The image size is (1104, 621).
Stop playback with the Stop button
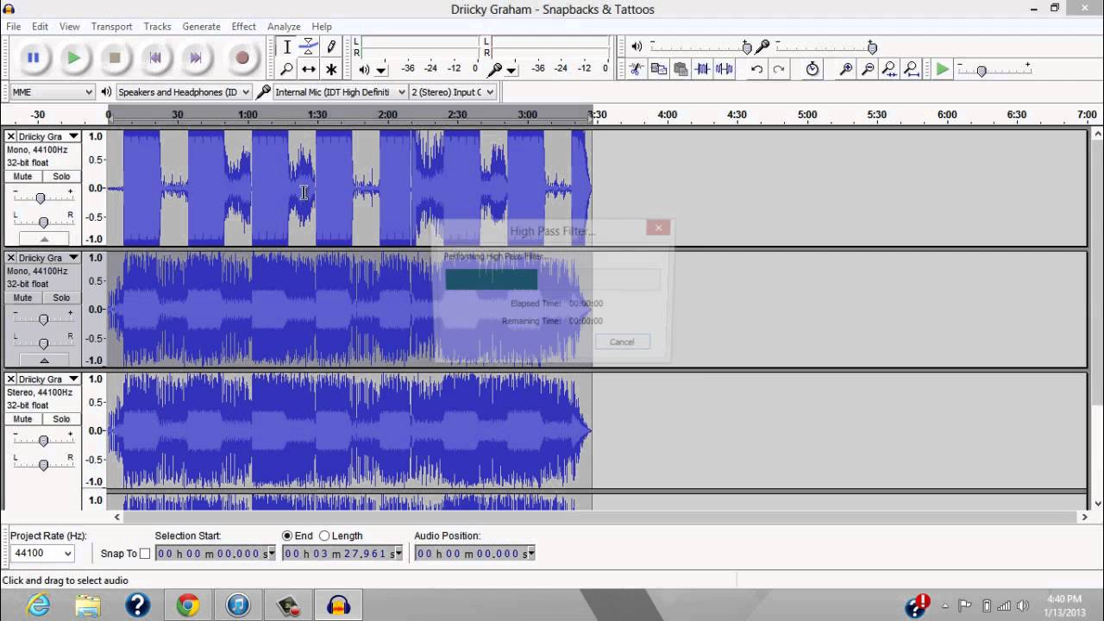pos(115,58)
